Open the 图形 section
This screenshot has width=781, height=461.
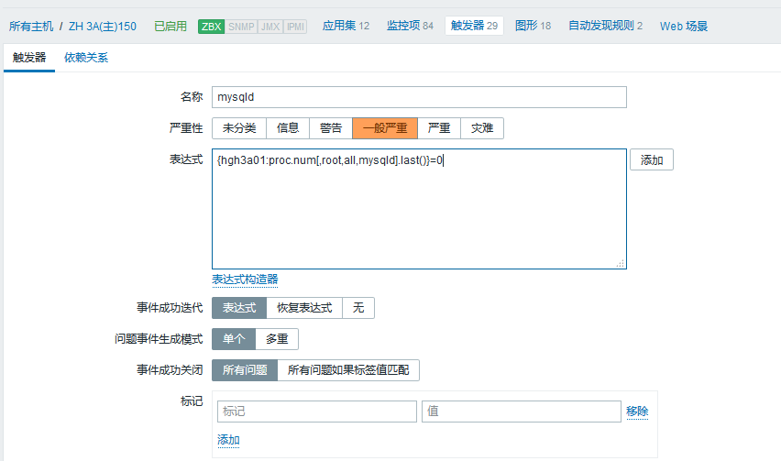pyautogui.click(x=533, y=26)
